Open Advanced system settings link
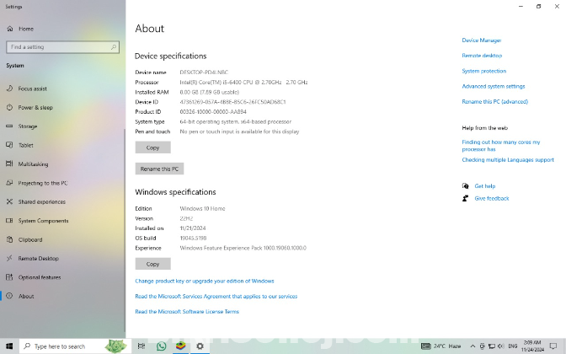The width and height of the screenshot is (566, 354). [494, 86]
